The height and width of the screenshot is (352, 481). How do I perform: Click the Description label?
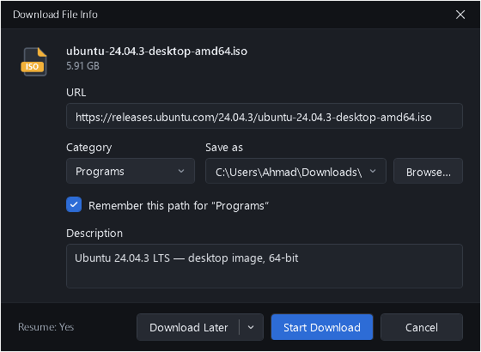pos(94,234)
